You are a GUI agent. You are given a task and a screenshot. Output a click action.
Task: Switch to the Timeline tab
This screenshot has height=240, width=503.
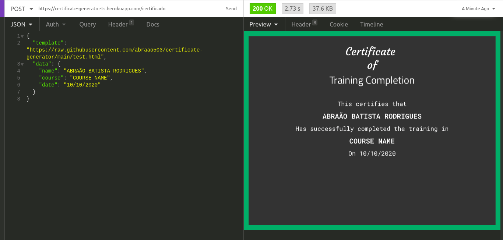click(371, 24)
